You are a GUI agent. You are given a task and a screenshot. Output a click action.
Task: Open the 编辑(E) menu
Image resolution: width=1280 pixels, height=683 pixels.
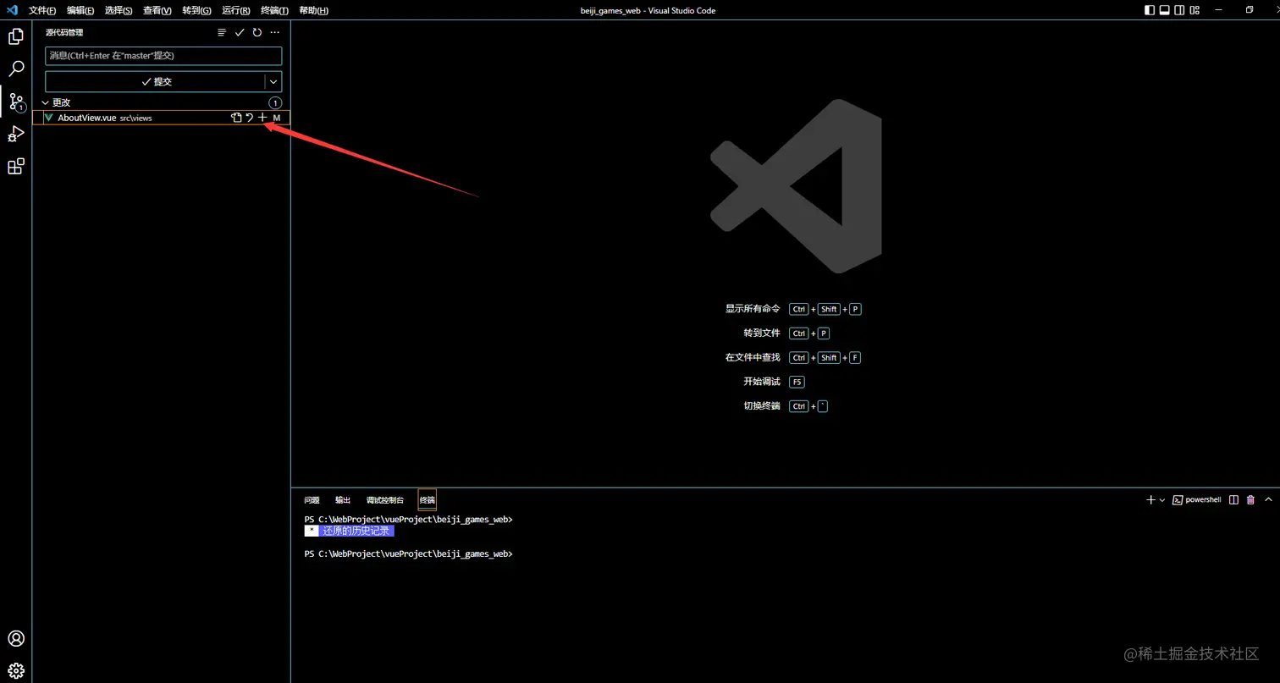[x=80, y=10]
